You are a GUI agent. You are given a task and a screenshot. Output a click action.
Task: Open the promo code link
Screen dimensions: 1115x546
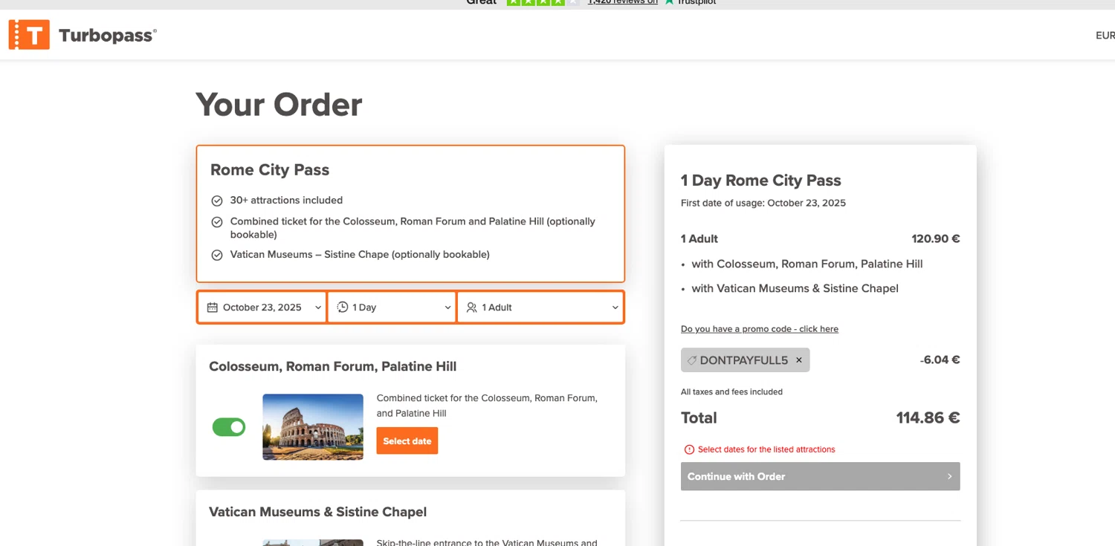(x=760, y=329)
